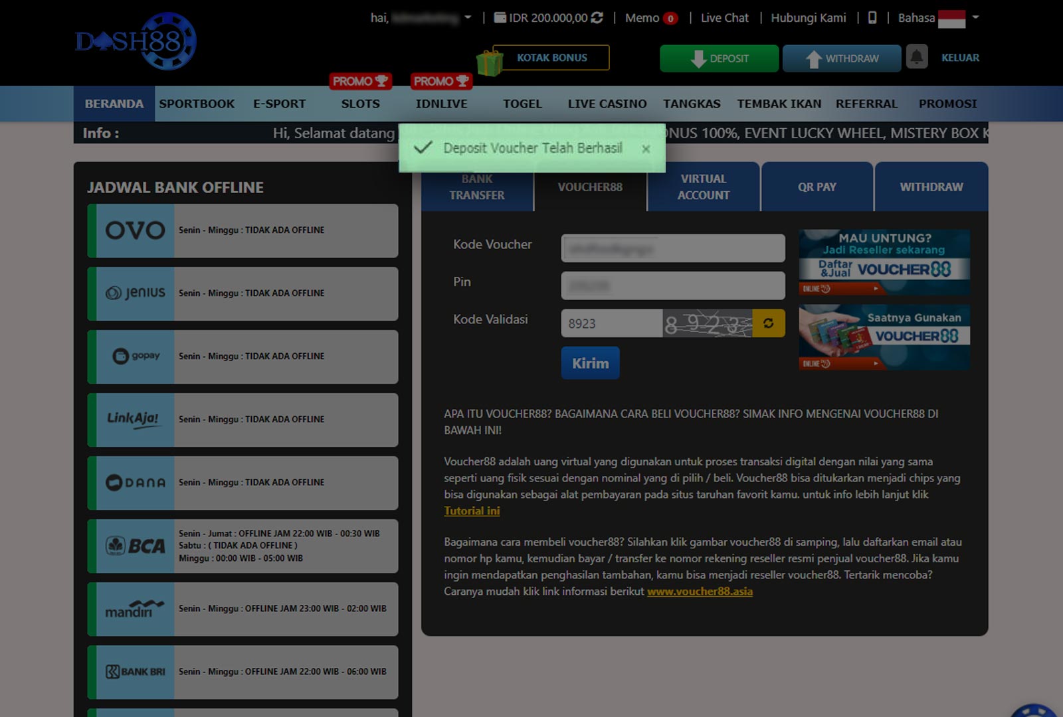Open the Live Casino menu
The image size is (1063, 717).
click(x=607, y=104)
